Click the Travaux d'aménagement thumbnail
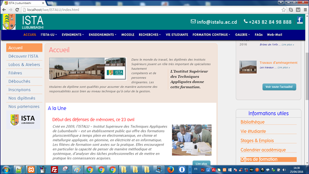 [x=248, y=67]
